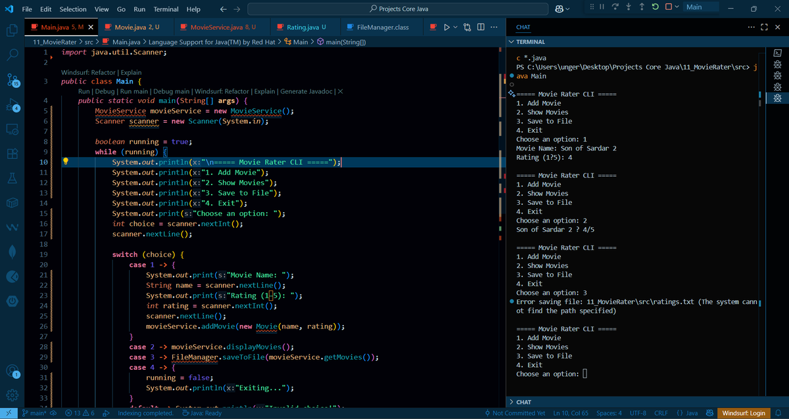Open the Testing flask view
Viewport: 789px width, 419px height.
pos(12,179)
